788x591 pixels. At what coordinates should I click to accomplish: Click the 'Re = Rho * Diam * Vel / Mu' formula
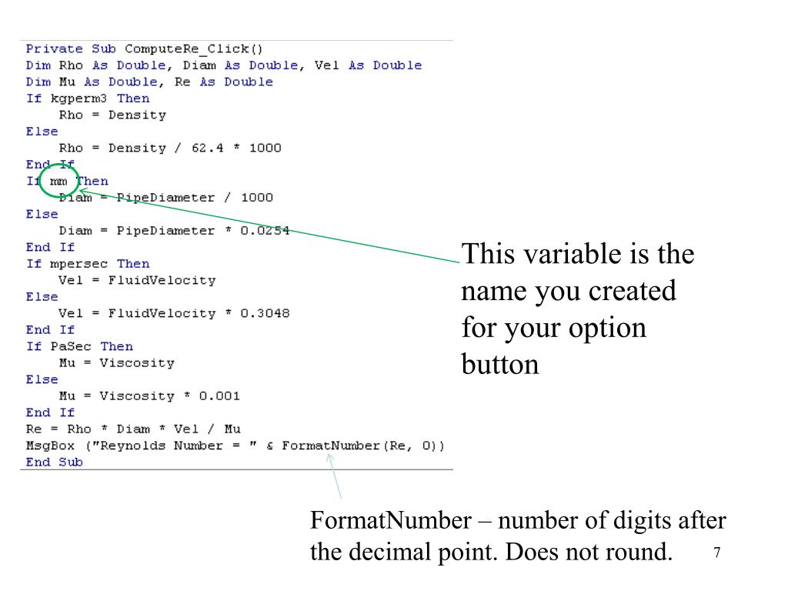click(x=134, y=429)
